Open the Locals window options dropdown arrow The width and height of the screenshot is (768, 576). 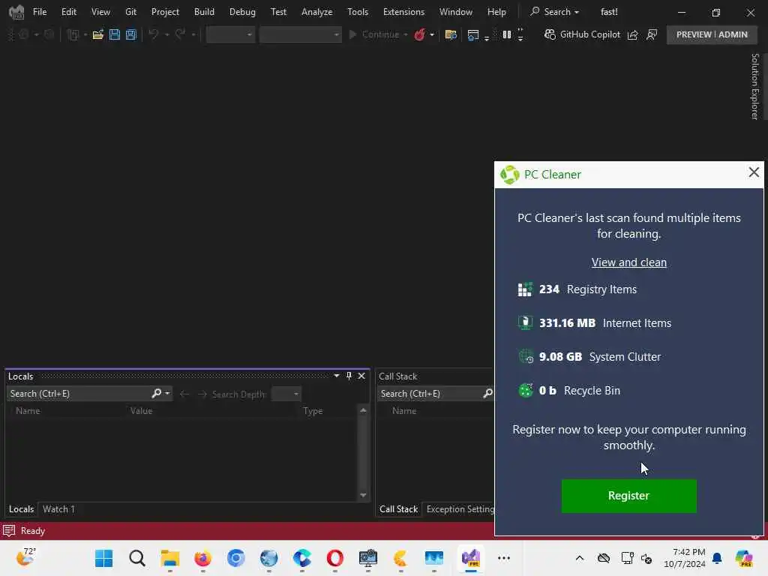(x=337, y=376)
